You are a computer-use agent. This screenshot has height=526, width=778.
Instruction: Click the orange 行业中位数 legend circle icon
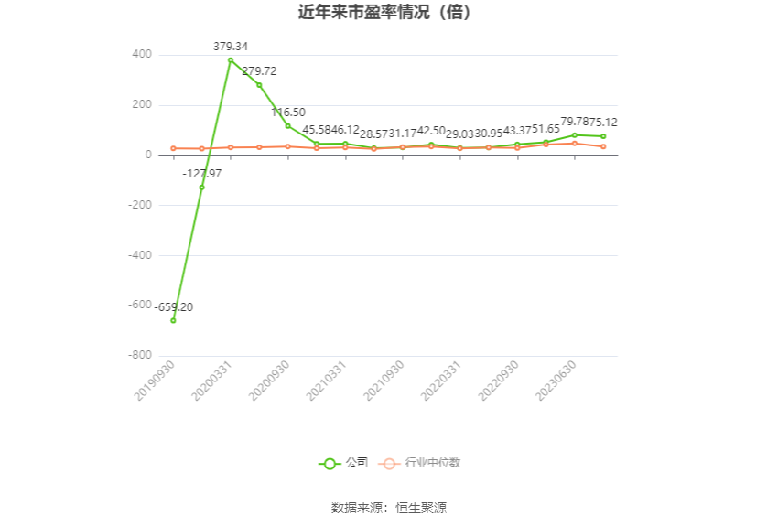(x=390, y=464)
